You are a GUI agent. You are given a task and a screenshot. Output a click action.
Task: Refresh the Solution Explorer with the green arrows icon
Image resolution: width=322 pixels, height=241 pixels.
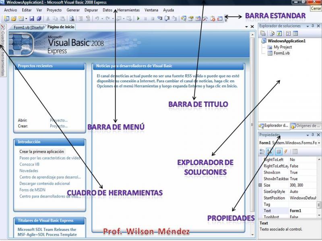point(279,33)
